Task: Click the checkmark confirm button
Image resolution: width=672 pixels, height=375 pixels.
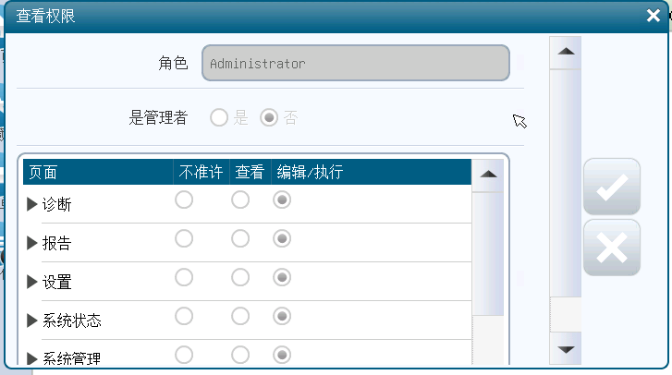Action: [x=611, y=187]
